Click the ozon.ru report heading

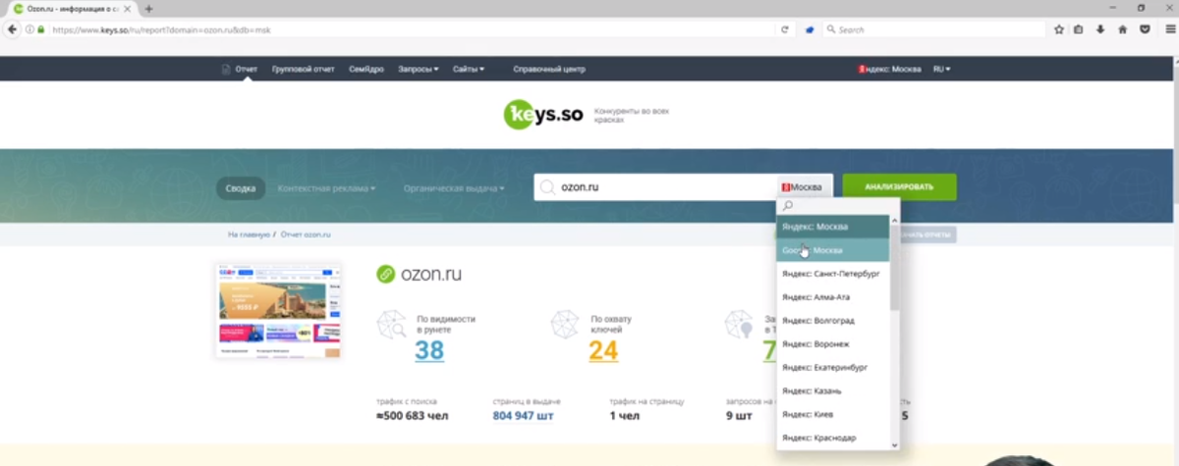click(x=431, y=274)
